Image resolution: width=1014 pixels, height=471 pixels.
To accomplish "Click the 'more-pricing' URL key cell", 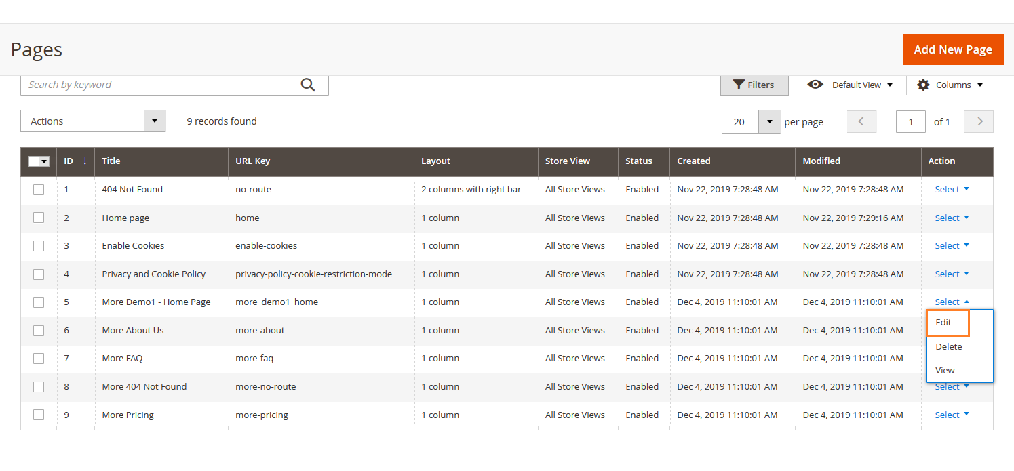I will (262, 415).
